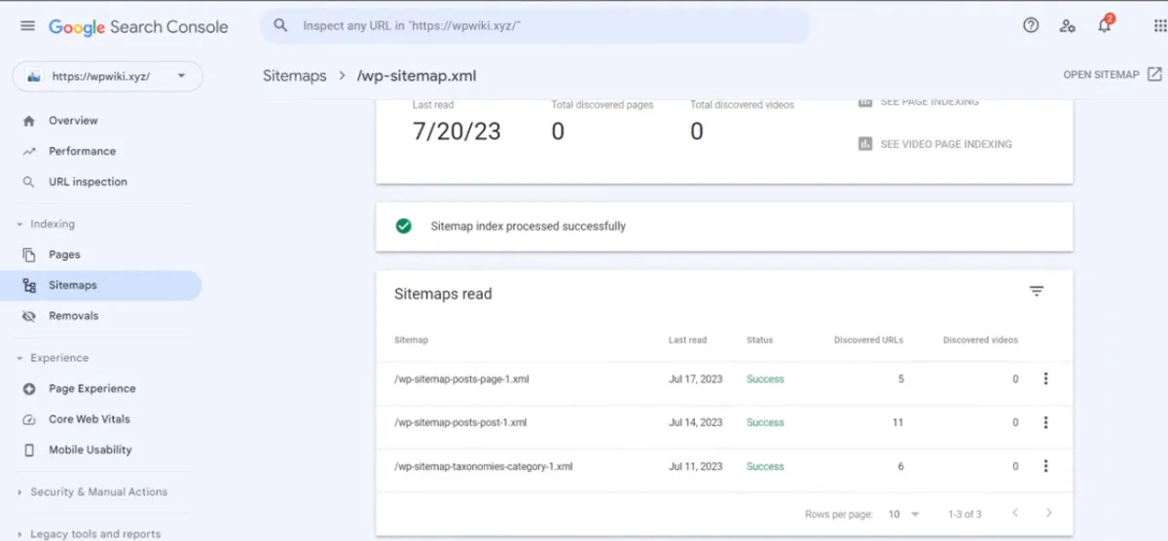Click the Discovered videos column header
Viewport: 1168px width, 541px height.
click(980, 341)
